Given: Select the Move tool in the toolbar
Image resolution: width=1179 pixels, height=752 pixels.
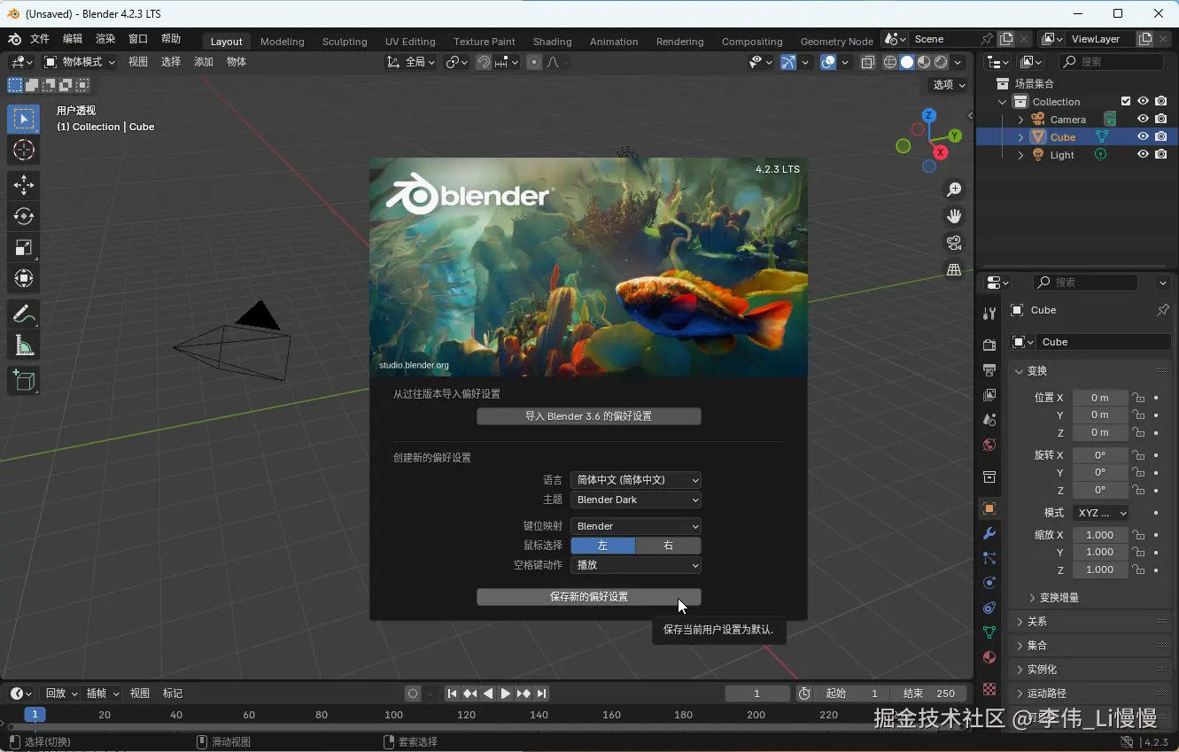Looking at the screenshot, I should [x=24, y=184].
